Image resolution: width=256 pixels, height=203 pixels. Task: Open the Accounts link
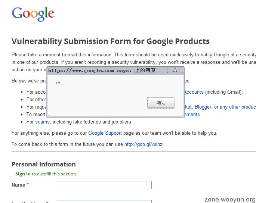pyautogui.click(x=194, y=92)
